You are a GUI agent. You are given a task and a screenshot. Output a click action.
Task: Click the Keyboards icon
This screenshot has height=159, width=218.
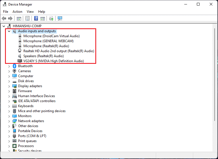click(x=14, y=106)
